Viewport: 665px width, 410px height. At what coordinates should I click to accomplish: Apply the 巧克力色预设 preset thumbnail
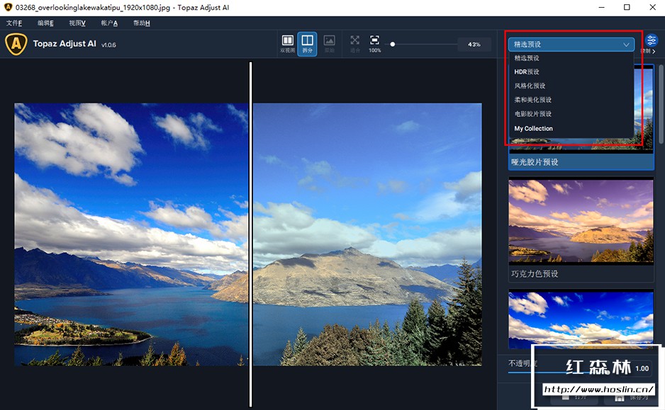pyautogui.click(x=581, y=221)
